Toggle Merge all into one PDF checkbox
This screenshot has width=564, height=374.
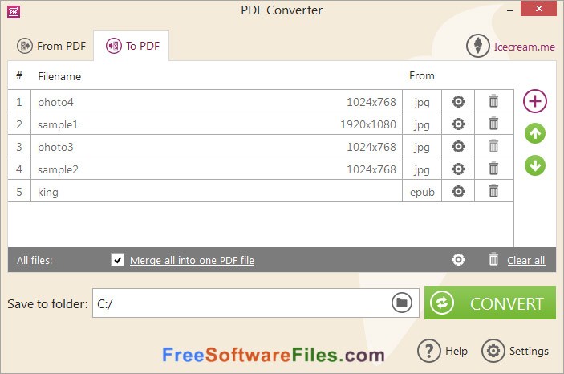pyautogui.click(x=117, y=259)
